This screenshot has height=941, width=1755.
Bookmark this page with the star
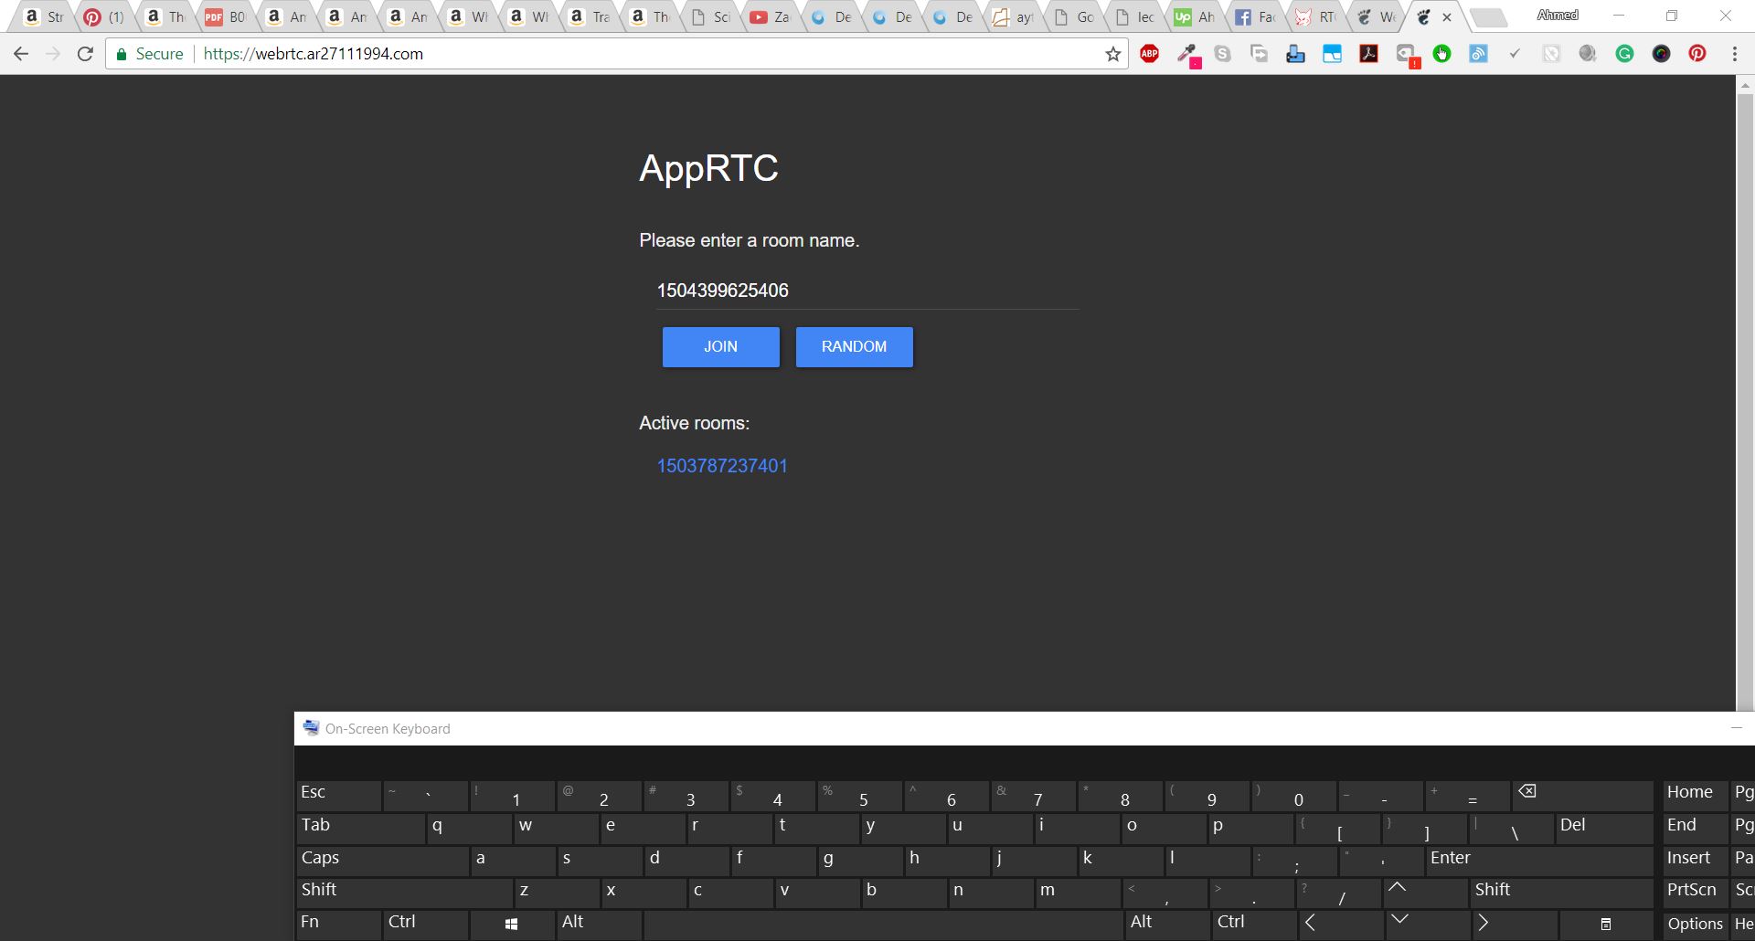tap(1112, 54)
